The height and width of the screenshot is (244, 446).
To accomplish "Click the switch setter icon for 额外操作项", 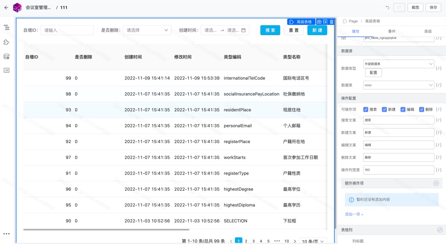I will point(436,183).
